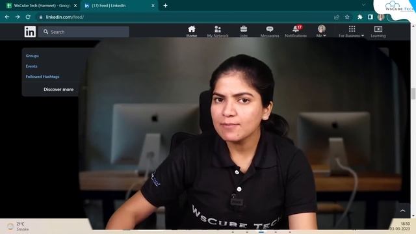Close the LinkedIn Feed browser tab
Screen dimensions: 416x234
click(153, 6)
